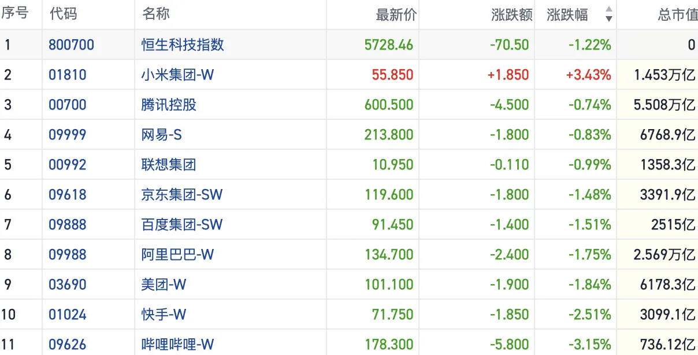This screenshot has height=355, width=698.
Task: Select percent change -3.15%
Action: 591,345
